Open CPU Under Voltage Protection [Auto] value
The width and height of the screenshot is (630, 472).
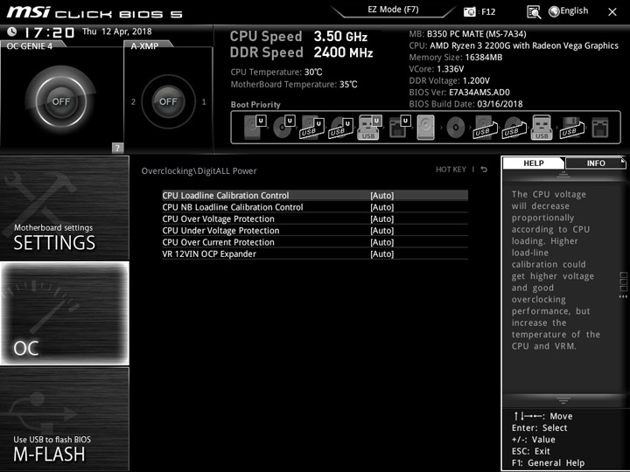[382, 231]
